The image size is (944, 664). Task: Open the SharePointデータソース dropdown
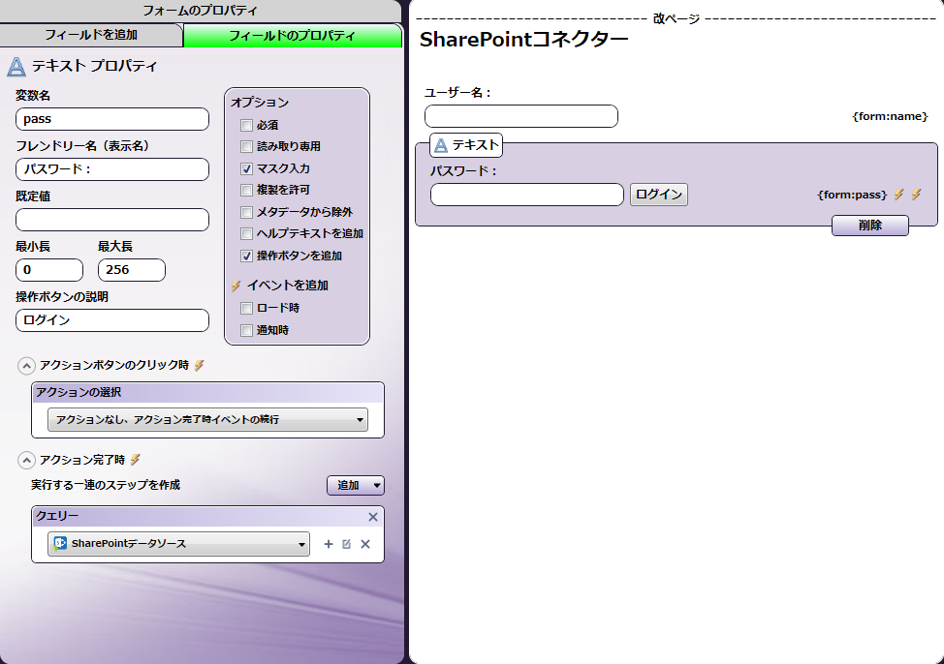coord(178,544)
